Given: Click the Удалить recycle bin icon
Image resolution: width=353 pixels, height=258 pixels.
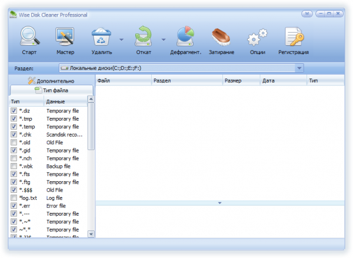Looking at the screenshot, I should tap(101, 37).
